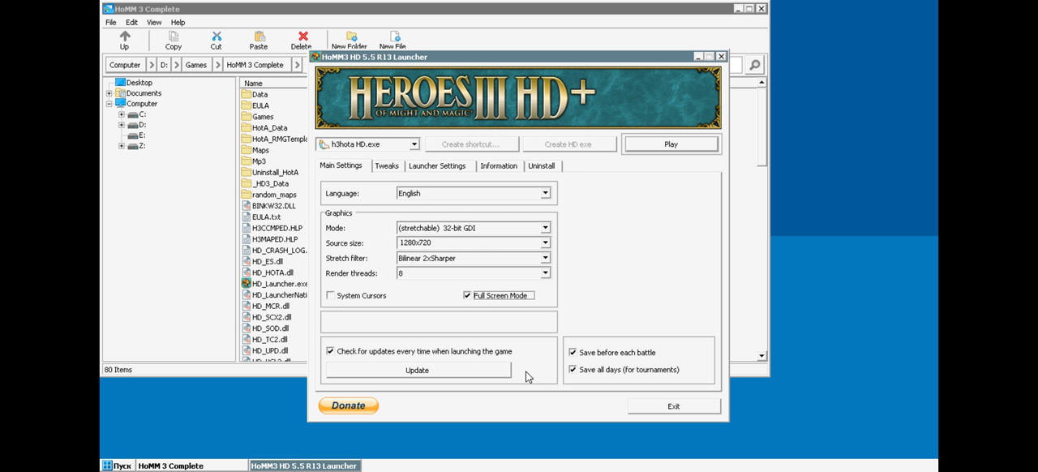
Task: Open the View menu
Action: coord(154,22)
